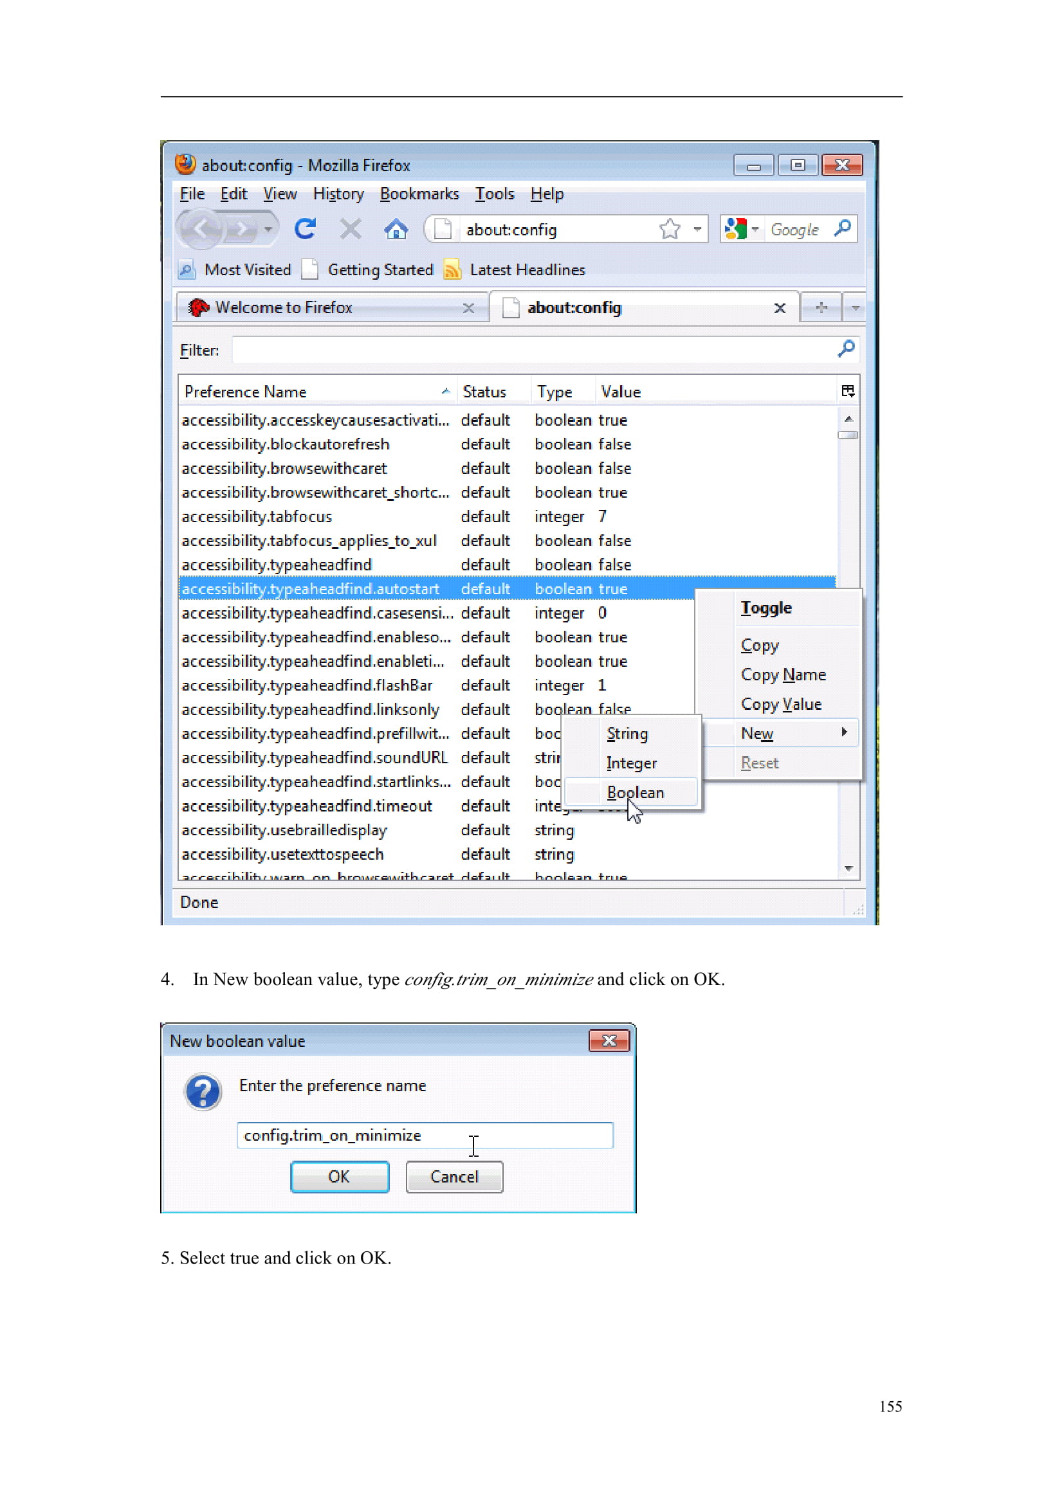Select accessibility.typeaheadfind.flashBar row
Image resolution: width=1064 pixels, height=1504 pixels.
437,685
